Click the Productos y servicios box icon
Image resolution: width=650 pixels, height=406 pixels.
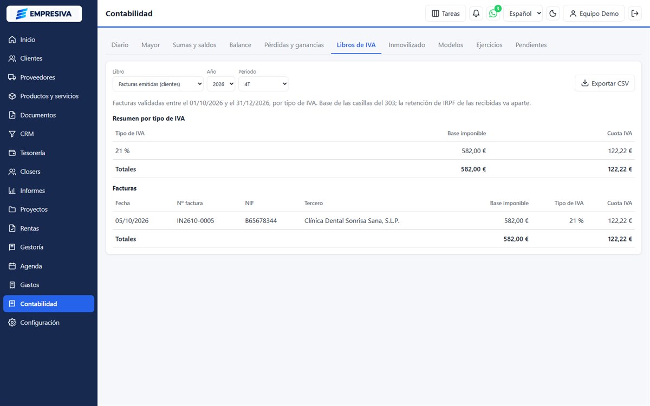(x=12, y=96)
